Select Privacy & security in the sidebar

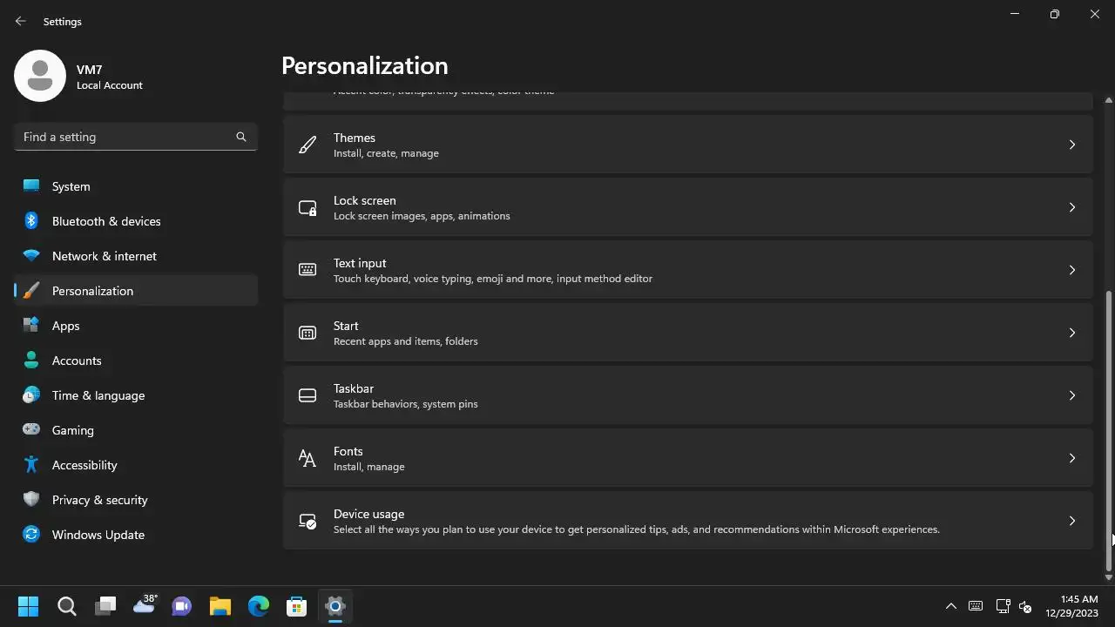(x=99, y=500)
